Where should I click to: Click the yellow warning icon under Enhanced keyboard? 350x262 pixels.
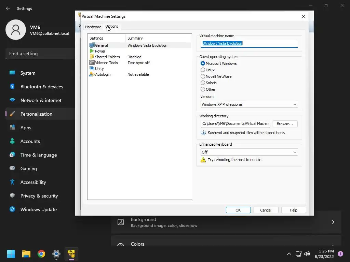[x=203, y=160]
